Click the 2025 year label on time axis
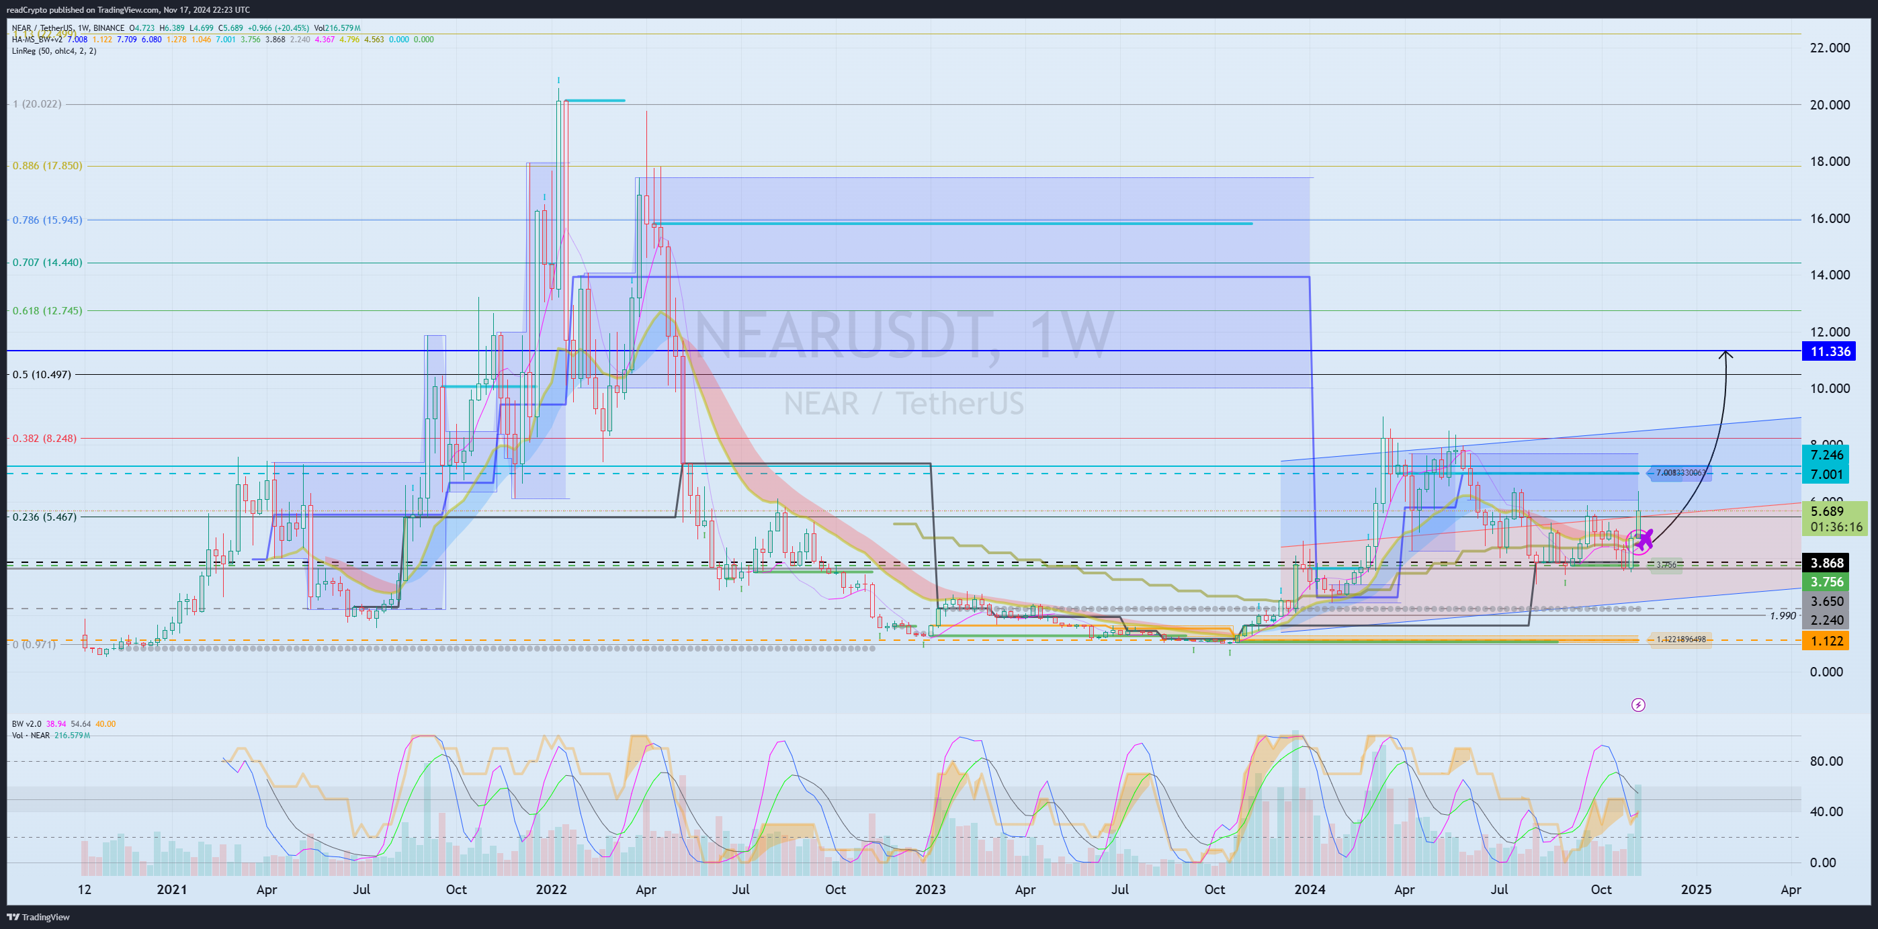 [x=1696, y=889]
